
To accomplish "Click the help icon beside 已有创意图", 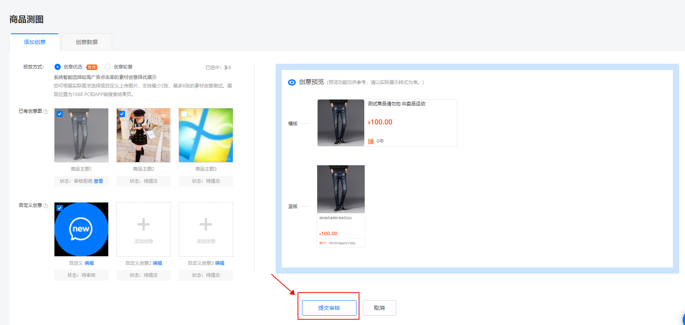I will [46, 112].
